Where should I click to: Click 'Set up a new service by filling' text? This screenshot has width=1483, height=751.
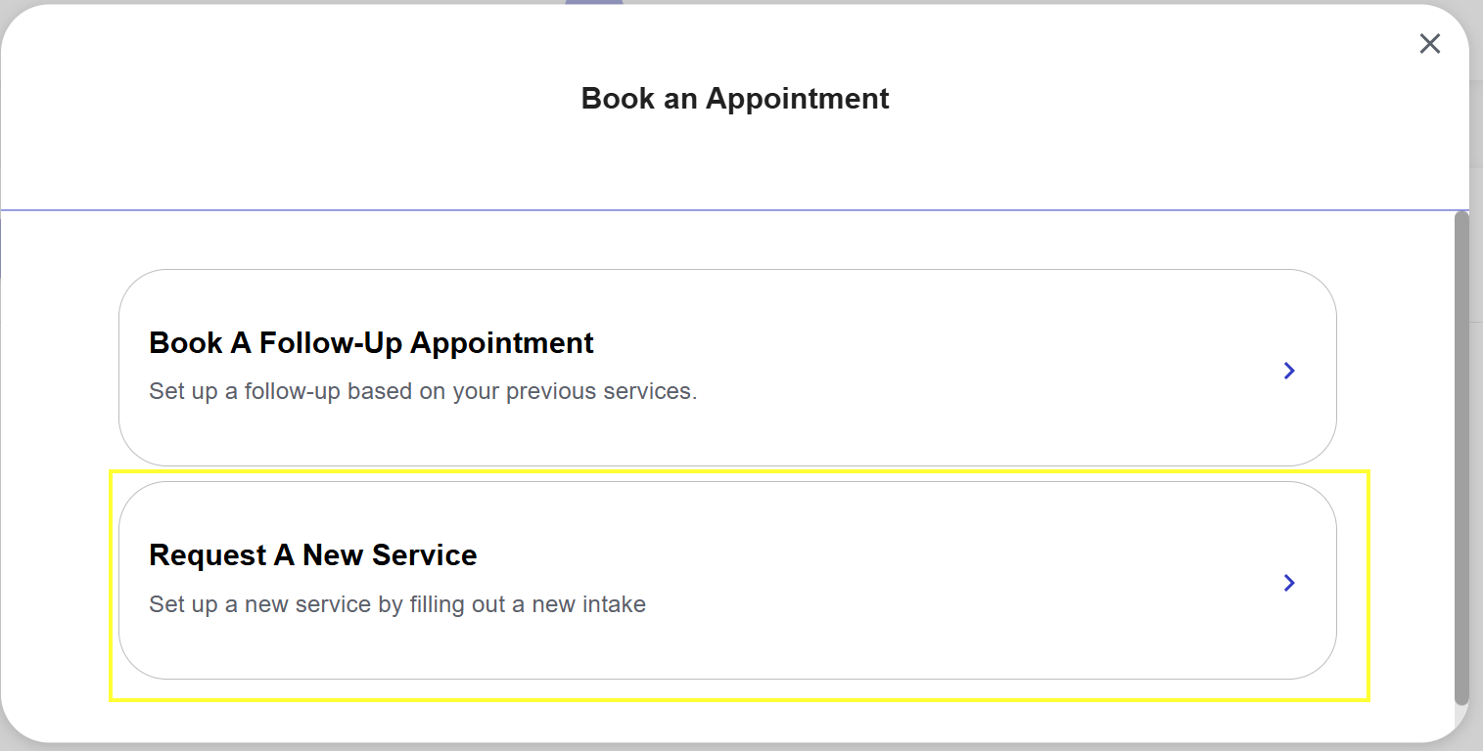click(x=397, y=604)
